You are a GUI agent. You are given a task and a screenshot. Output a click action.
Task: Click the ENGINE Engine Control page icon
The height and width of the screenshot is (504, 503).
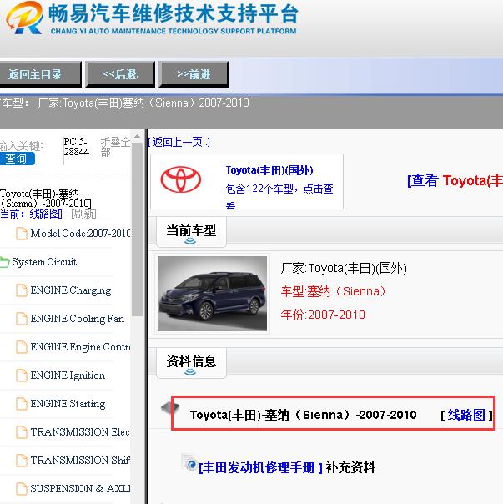click(21, 347)
